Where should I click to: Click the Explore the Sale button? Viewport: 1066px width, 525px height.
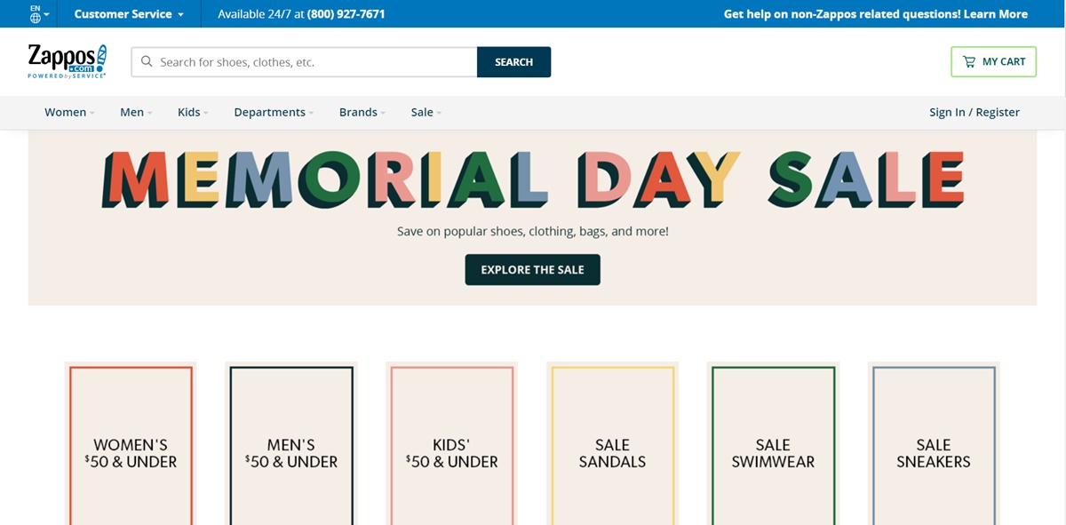pos(532,270)
